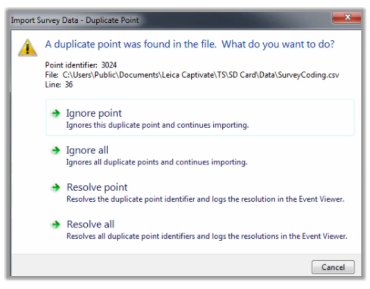The image size is (370, 289).
Task: Click description 'Ignores this duplicate point and continues'
Action: (158, 125)
